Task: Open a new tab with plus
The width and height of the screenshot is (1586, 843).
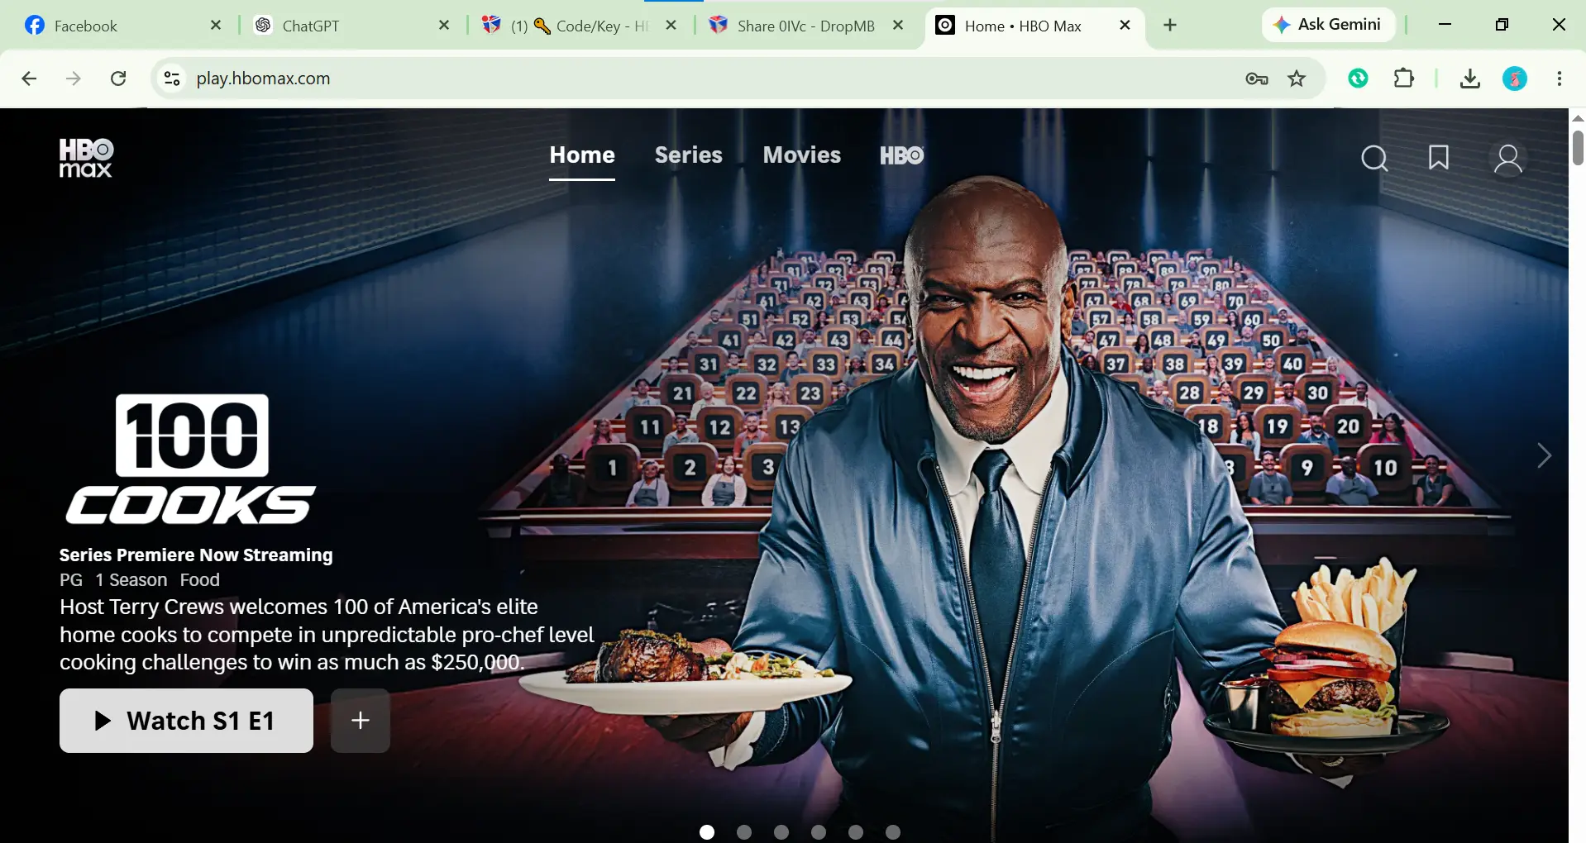Action: 1170,26
